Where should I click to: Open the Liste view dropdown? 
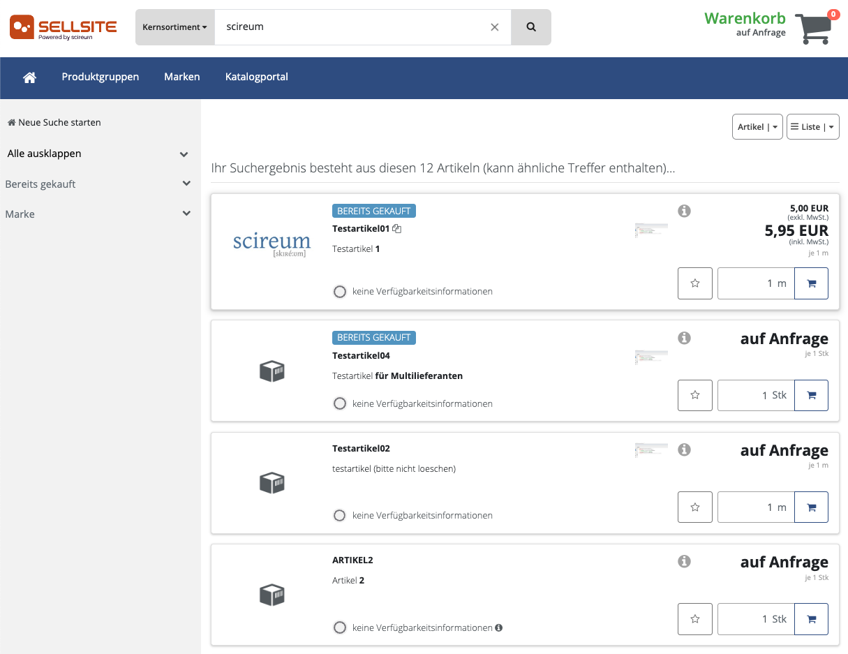pos(812,127)
